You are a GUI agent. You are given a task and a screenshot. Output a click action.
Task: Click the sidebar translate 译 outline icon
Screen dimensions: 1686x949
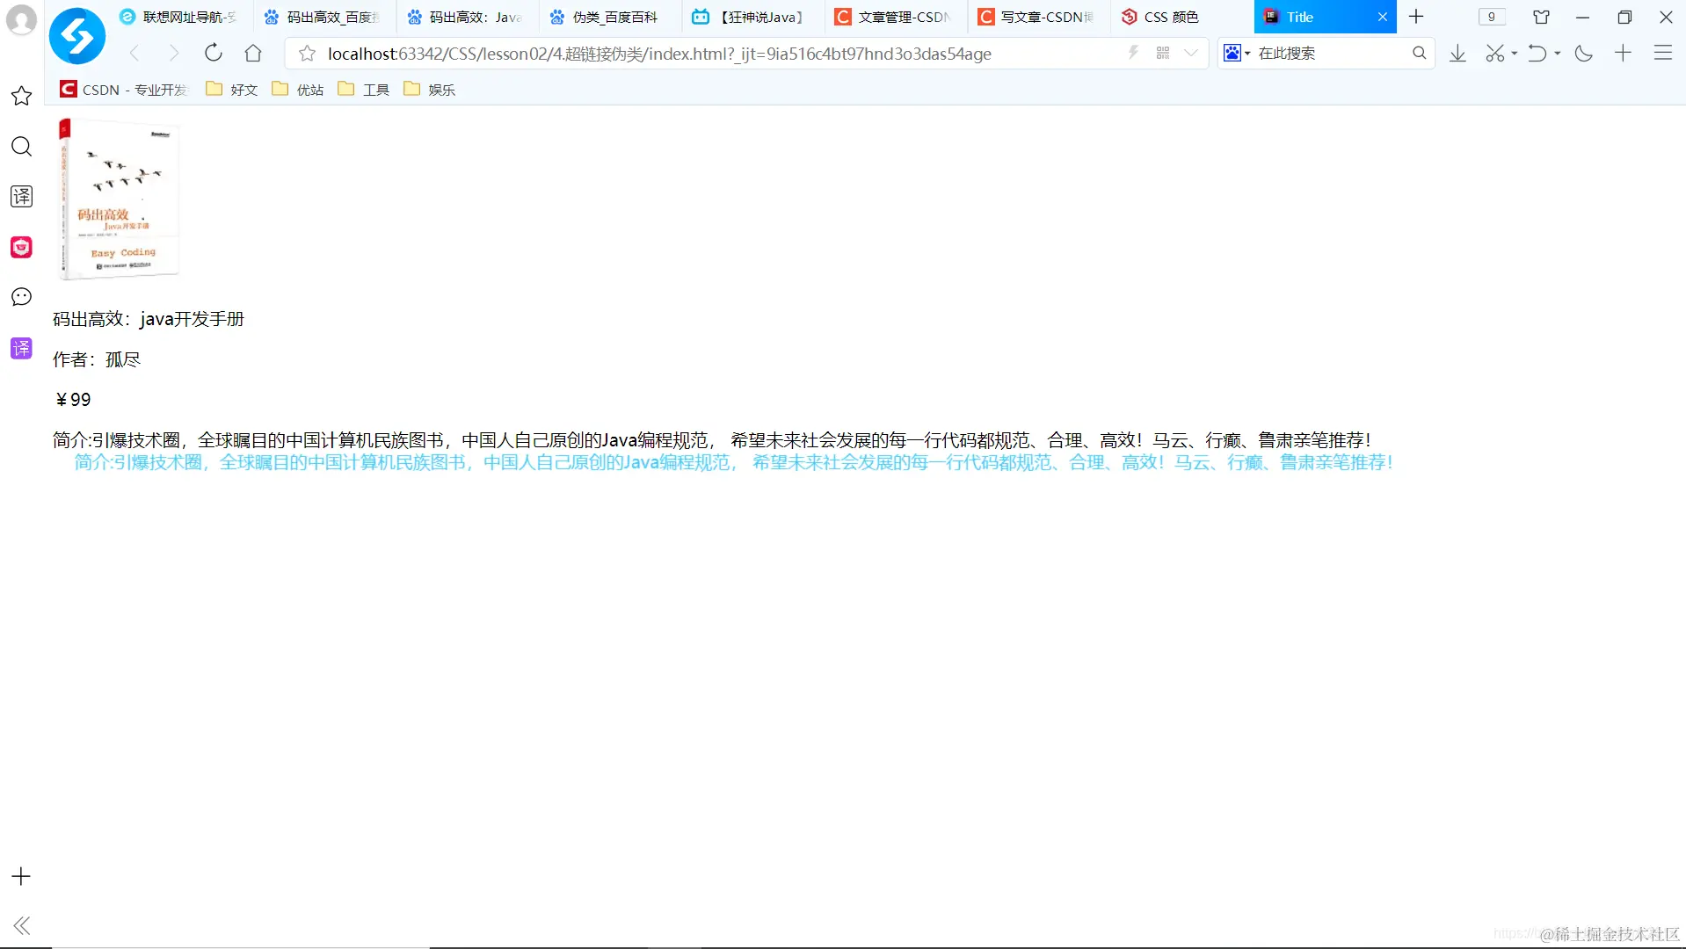(x=21, y=196)
